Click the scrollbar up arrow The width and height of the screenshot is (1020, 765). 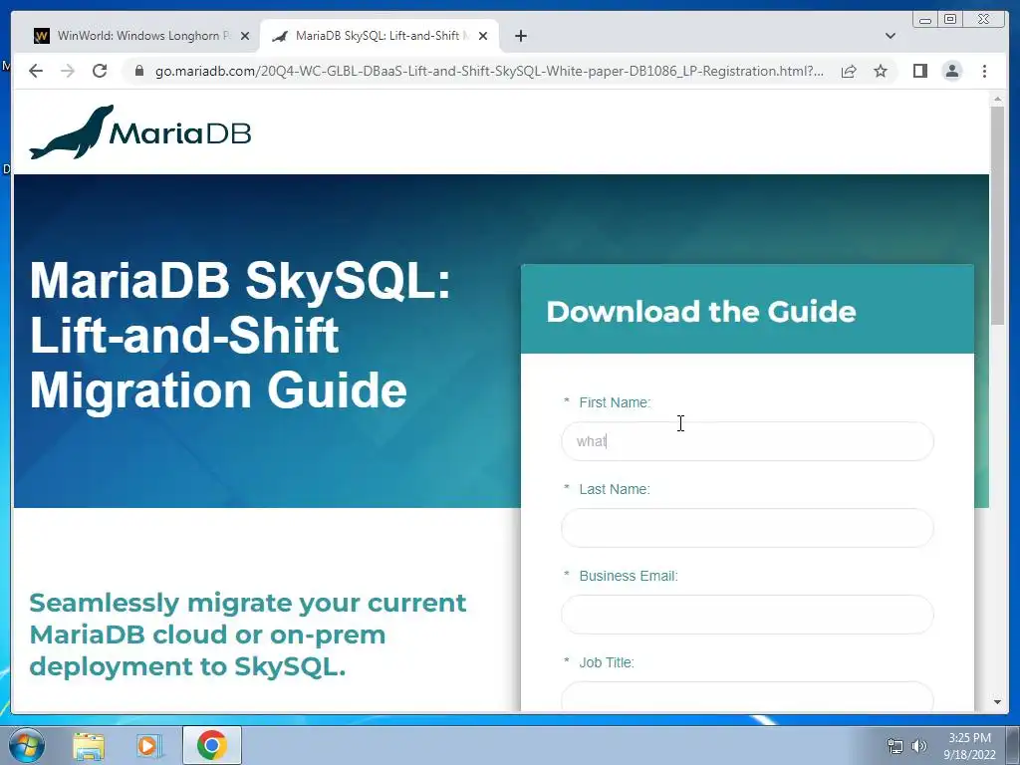pos(997,99)
